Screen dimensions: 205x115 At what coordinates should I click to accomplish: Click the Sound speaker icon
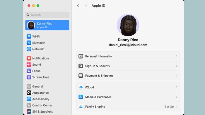point(29,65)
